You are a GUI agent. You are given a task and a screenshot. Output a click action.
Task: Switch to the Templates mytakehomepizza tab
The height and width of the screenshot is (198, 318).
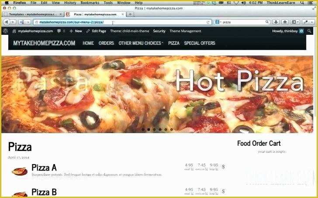32,14
